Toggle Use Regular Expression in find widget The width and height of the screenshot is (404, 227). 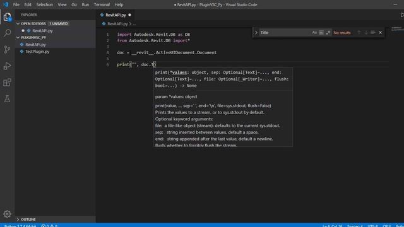[x=328, y=33]
